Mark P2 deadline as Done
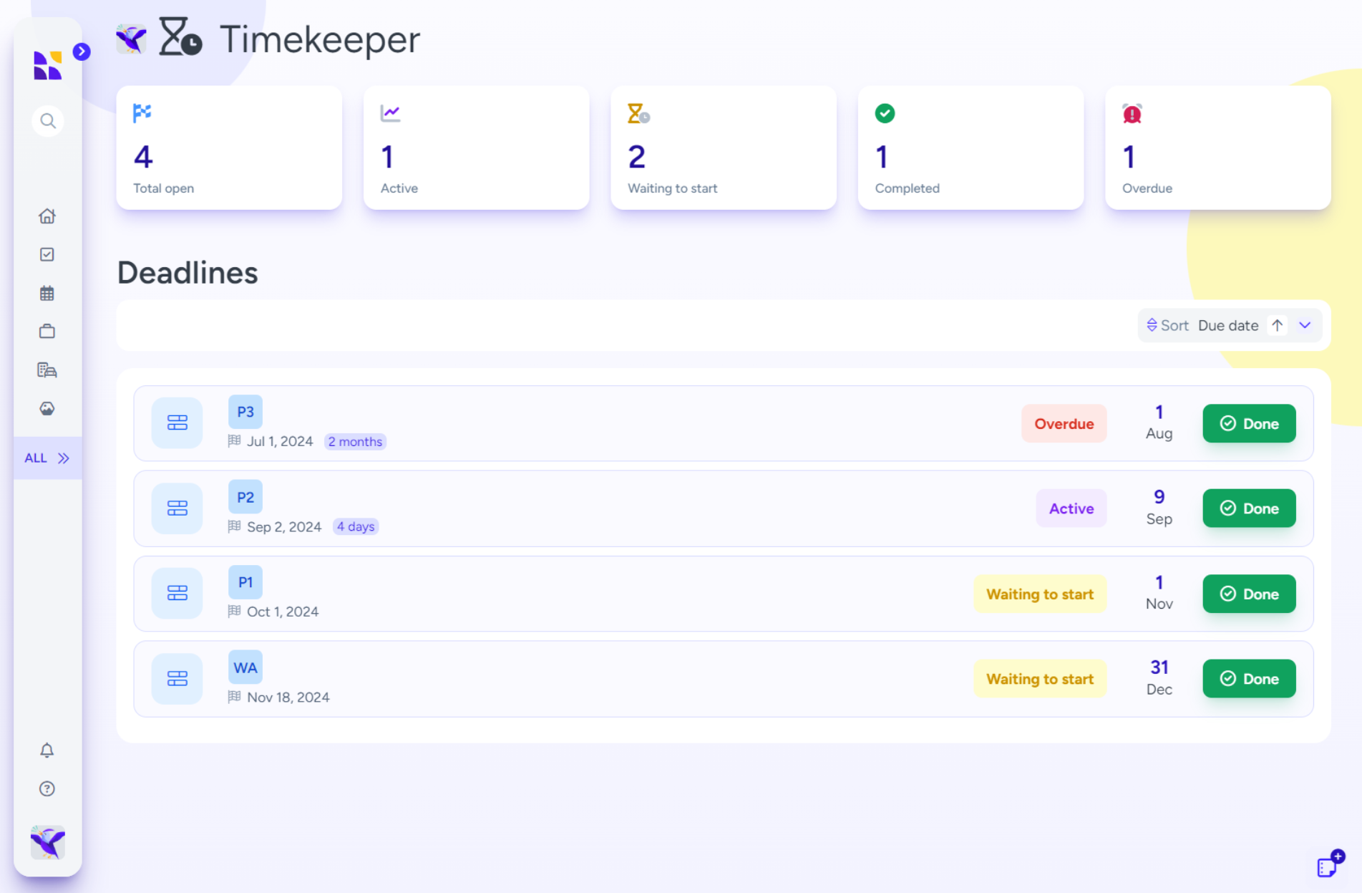1362x893 pixels. 1249,508
